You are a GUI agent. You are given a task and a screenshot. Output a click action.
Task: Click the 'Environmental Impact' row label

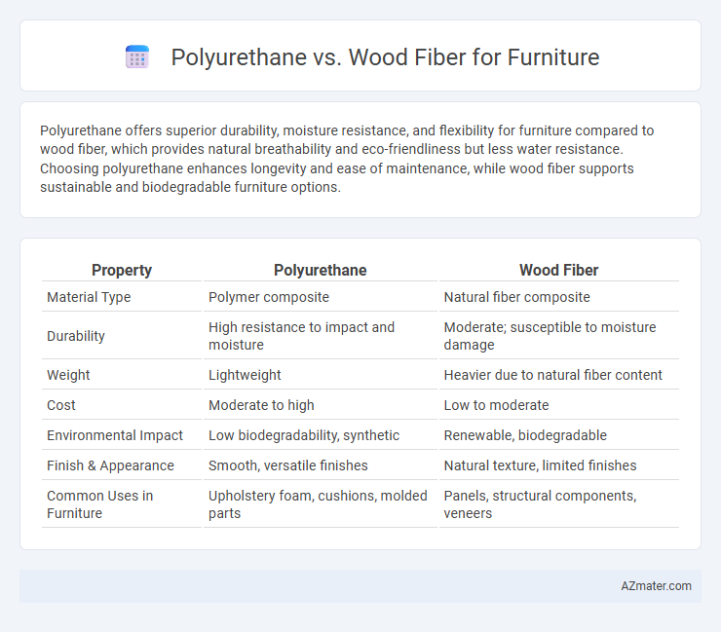tap(115, 435)
